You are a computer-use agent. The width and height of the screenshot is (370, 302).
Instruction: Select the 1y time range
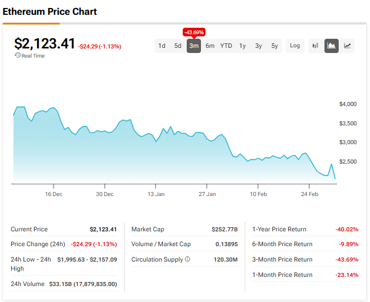242,46
